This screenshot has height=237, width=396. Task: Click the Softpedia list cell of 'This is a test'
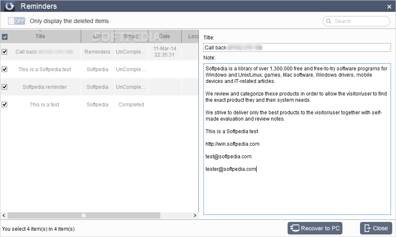coord(98,104)
